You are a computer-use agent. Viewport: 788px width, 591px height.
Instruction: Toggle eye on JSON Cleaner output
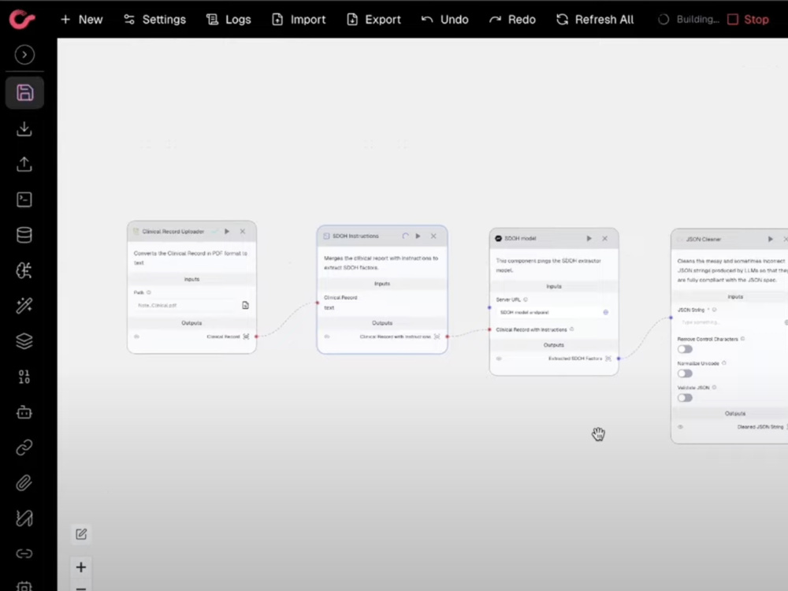click(681, 427)
